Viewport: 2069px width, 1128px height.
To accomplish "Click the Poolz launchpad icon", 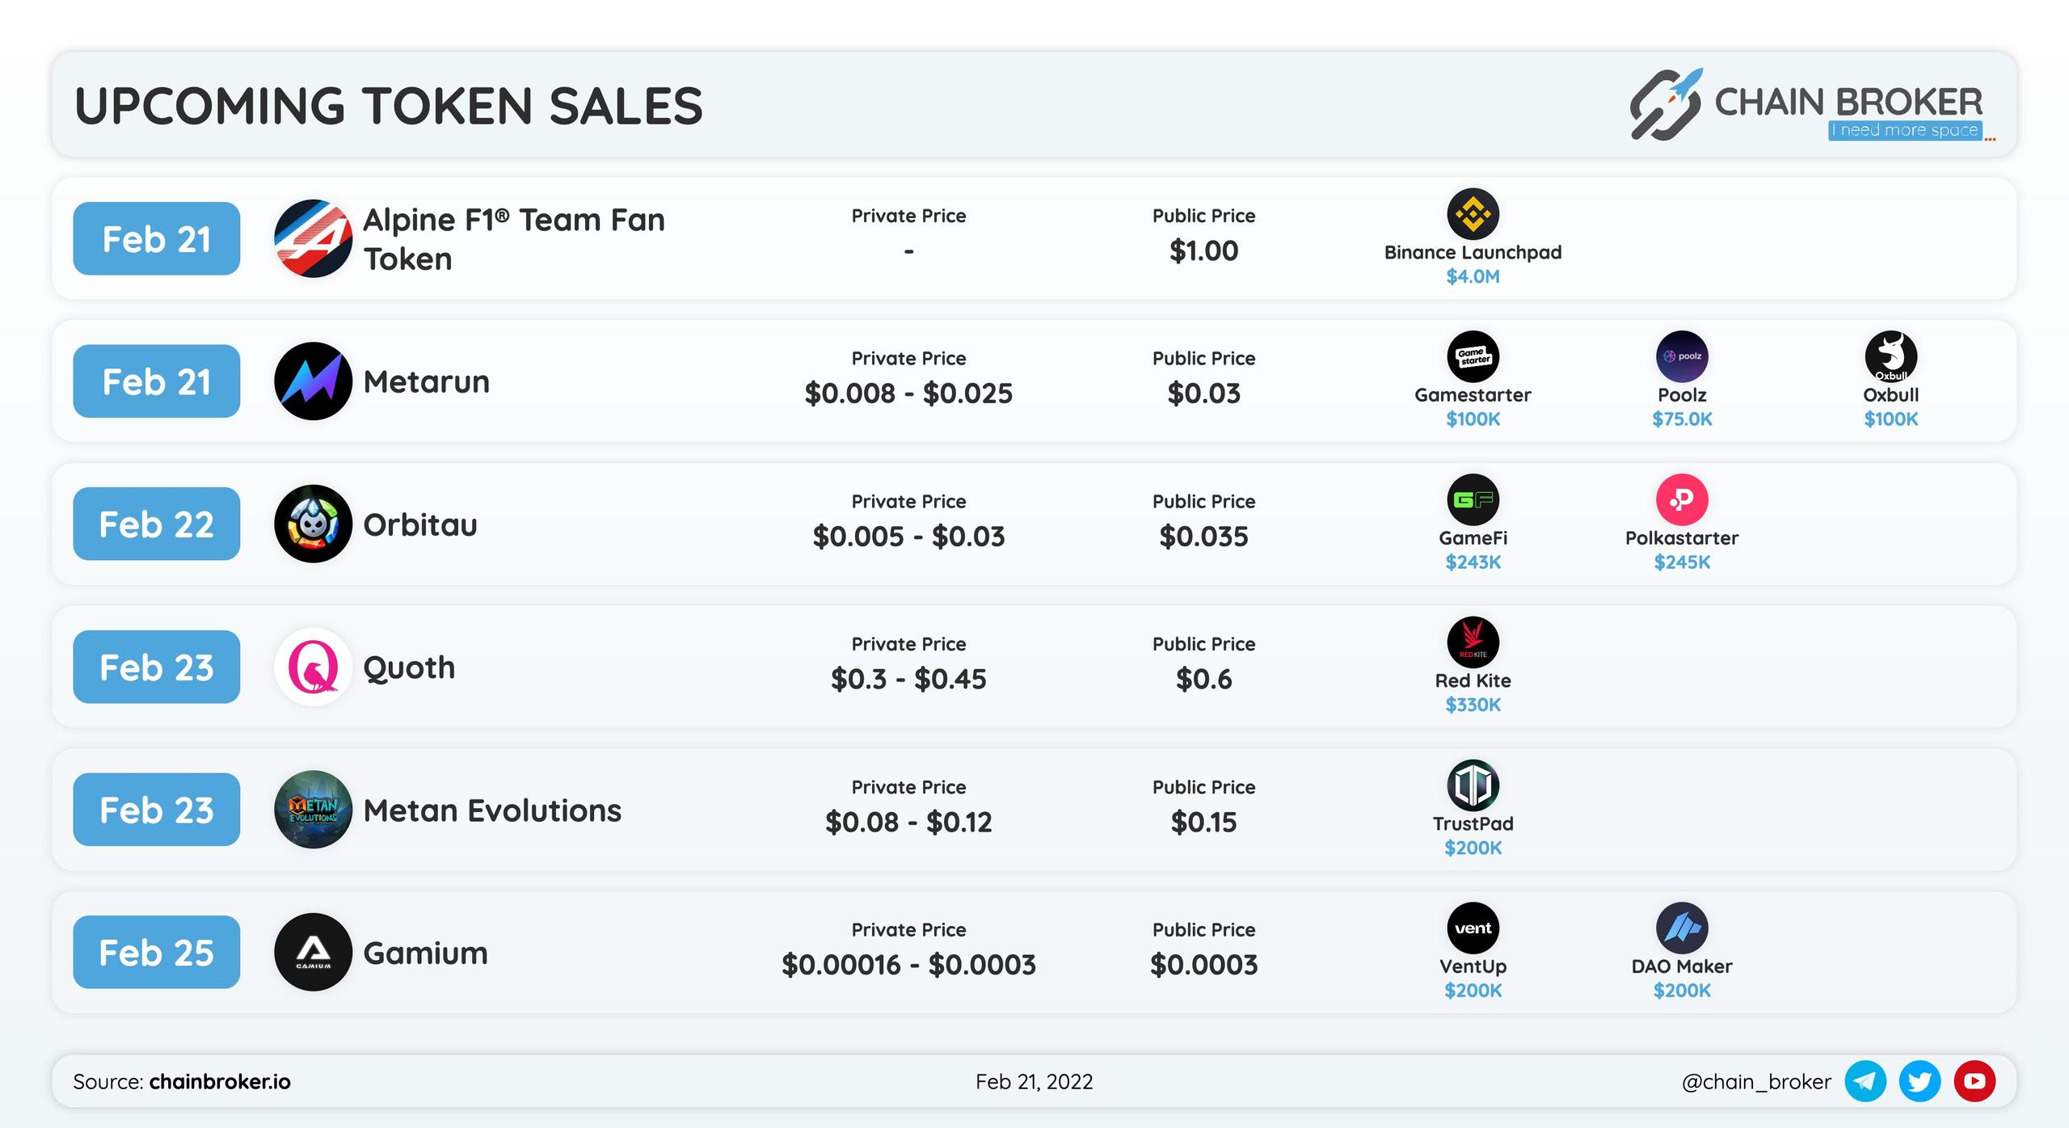I will coord(1682,356).
